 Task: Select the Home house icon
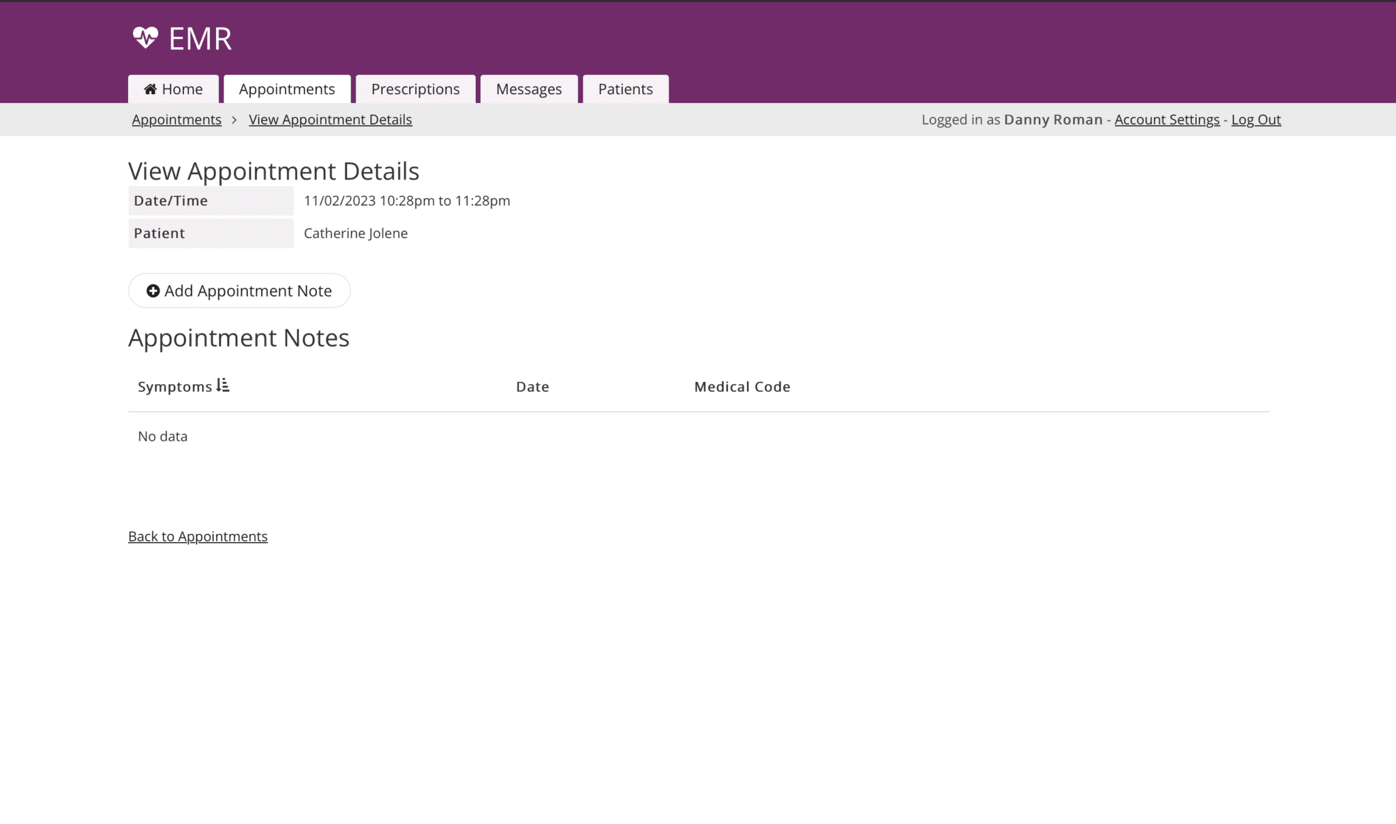(x=149, y=89)
